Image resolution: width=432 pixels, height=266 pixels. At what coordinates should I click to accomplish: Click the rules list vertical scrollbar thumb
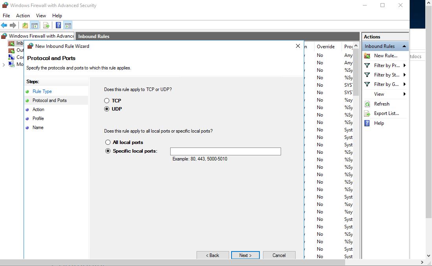pos(356,72)
